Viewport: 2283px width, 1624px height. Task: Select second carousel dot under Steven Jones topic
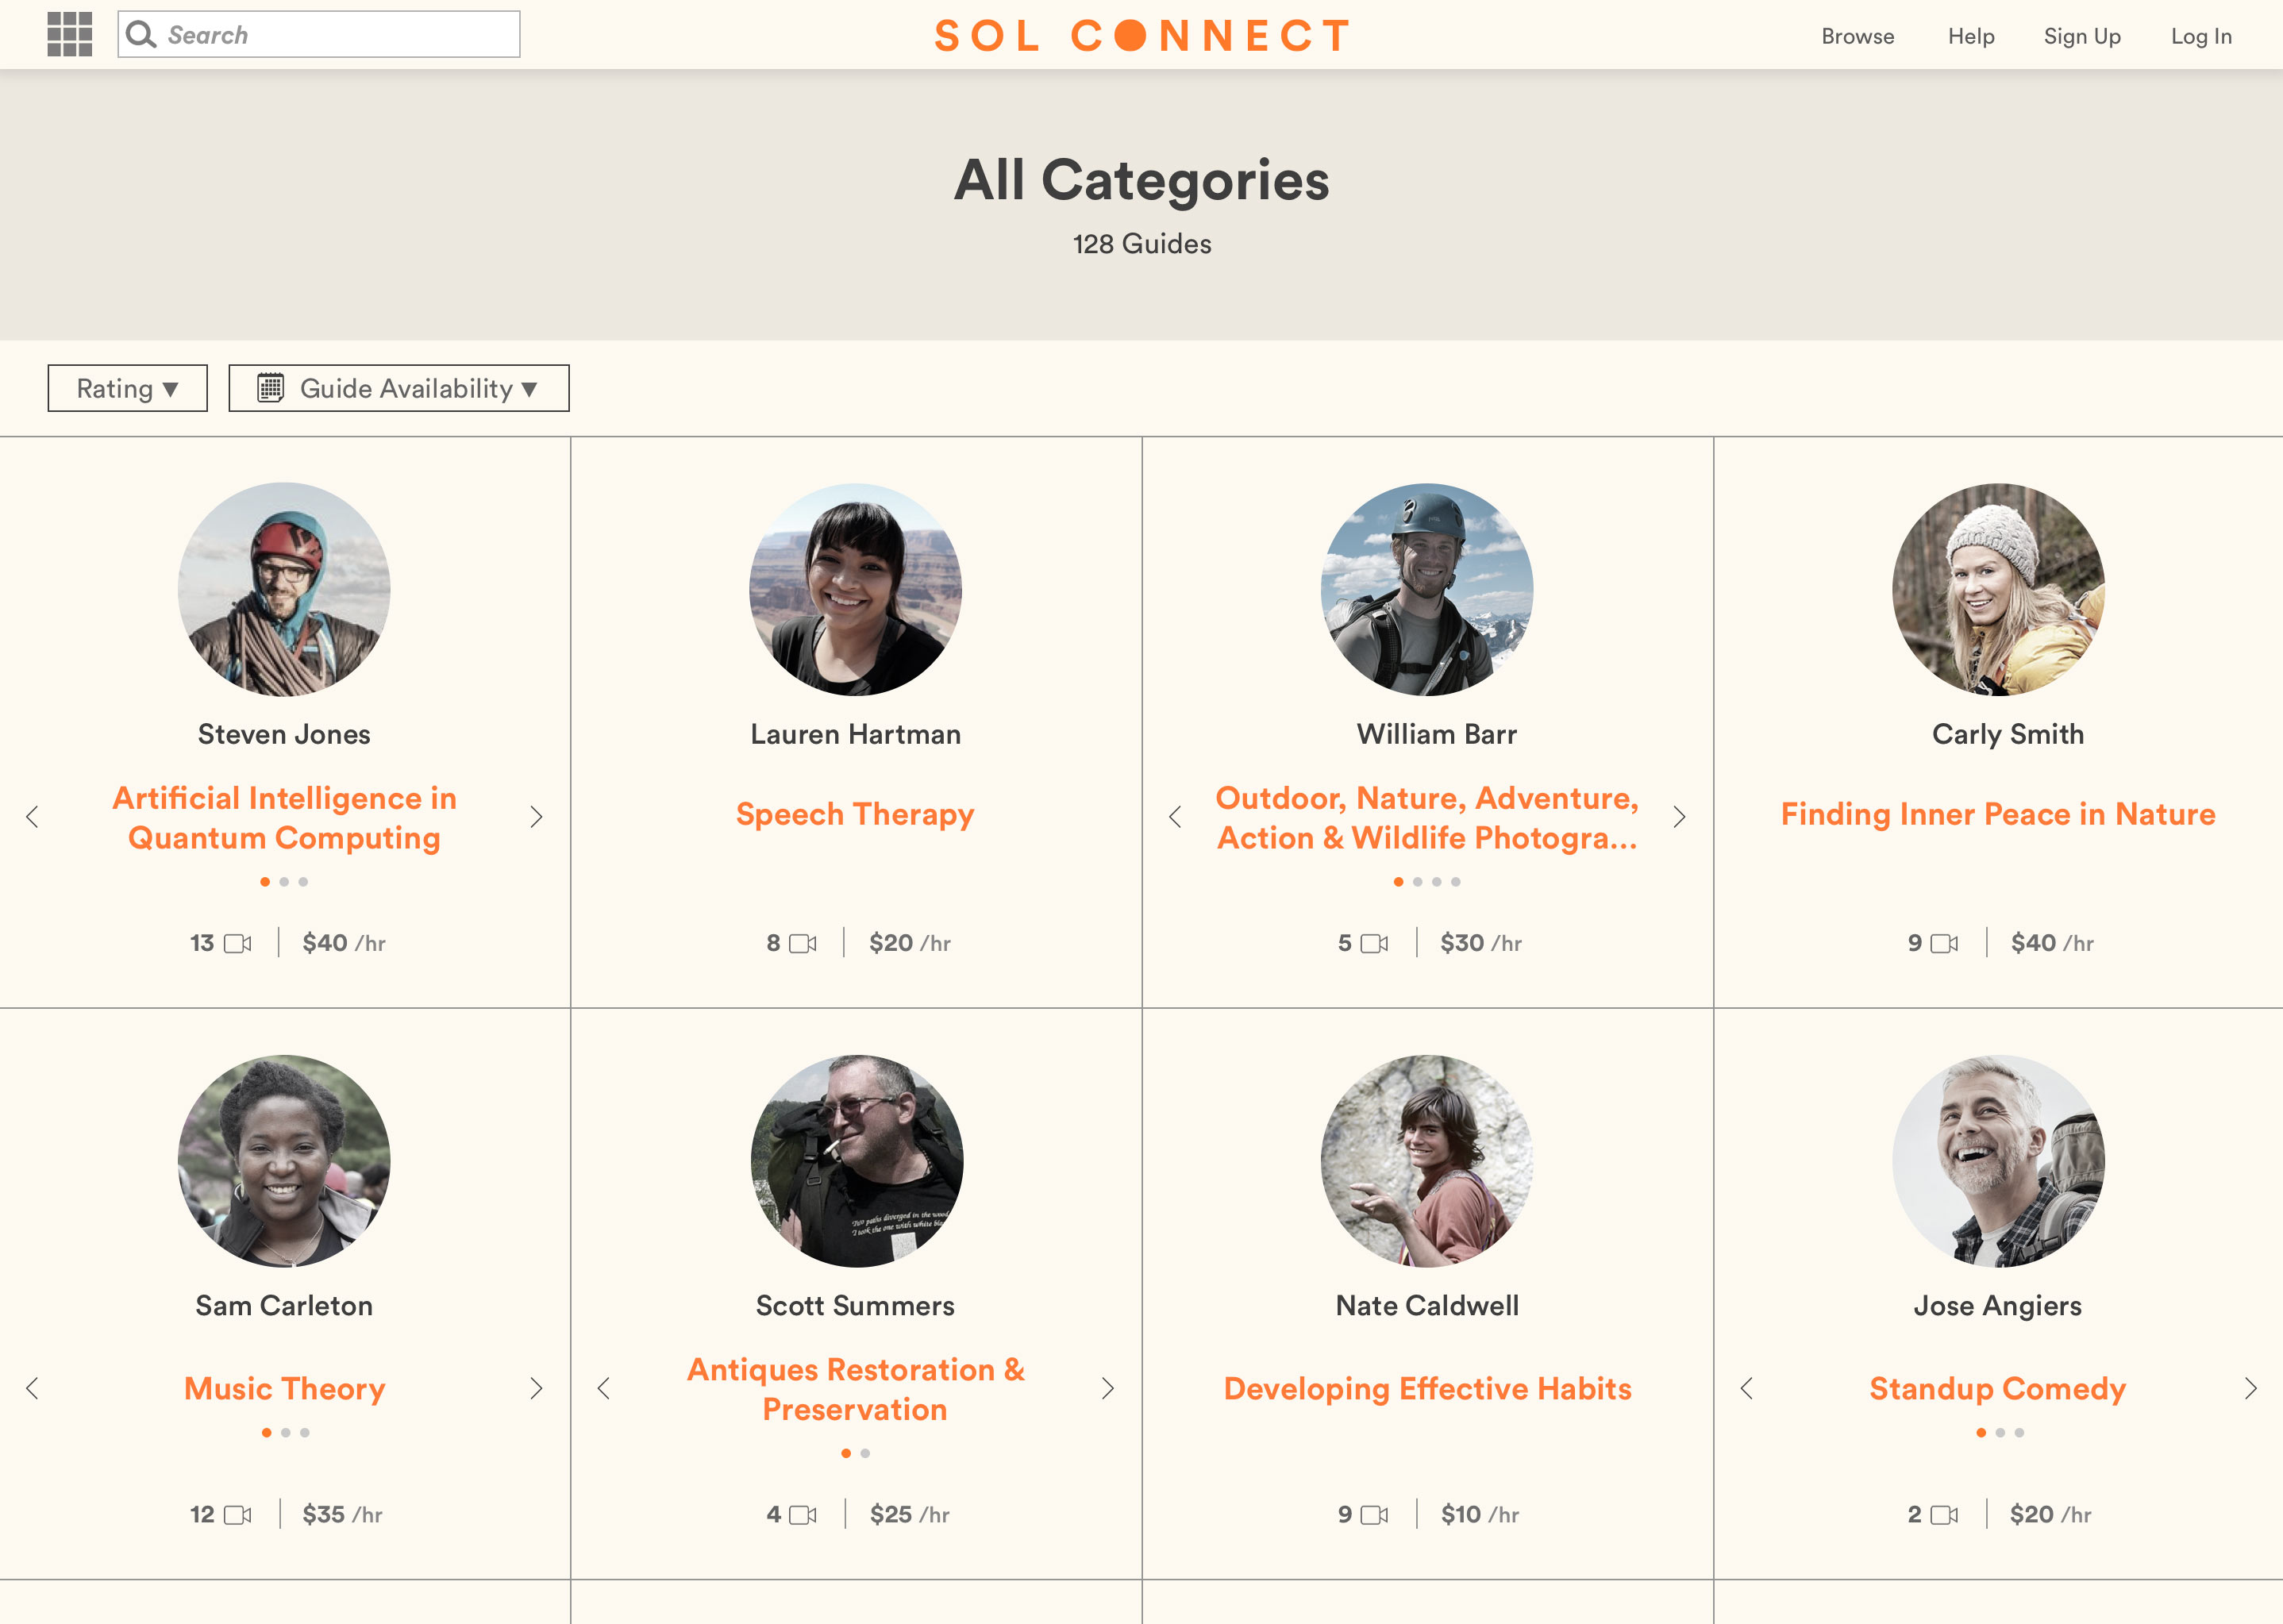(284, 882)
